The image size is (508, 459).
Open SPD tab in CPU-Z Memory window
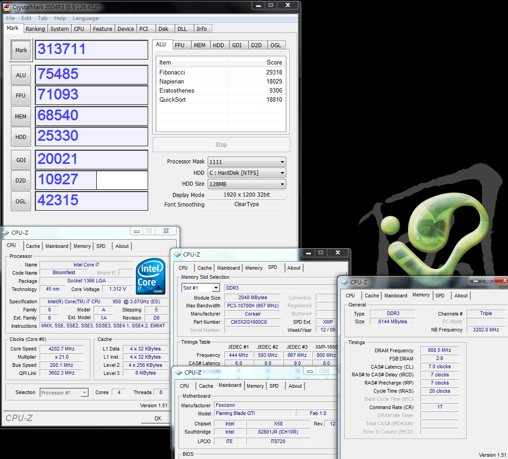(x=440, y=296)
